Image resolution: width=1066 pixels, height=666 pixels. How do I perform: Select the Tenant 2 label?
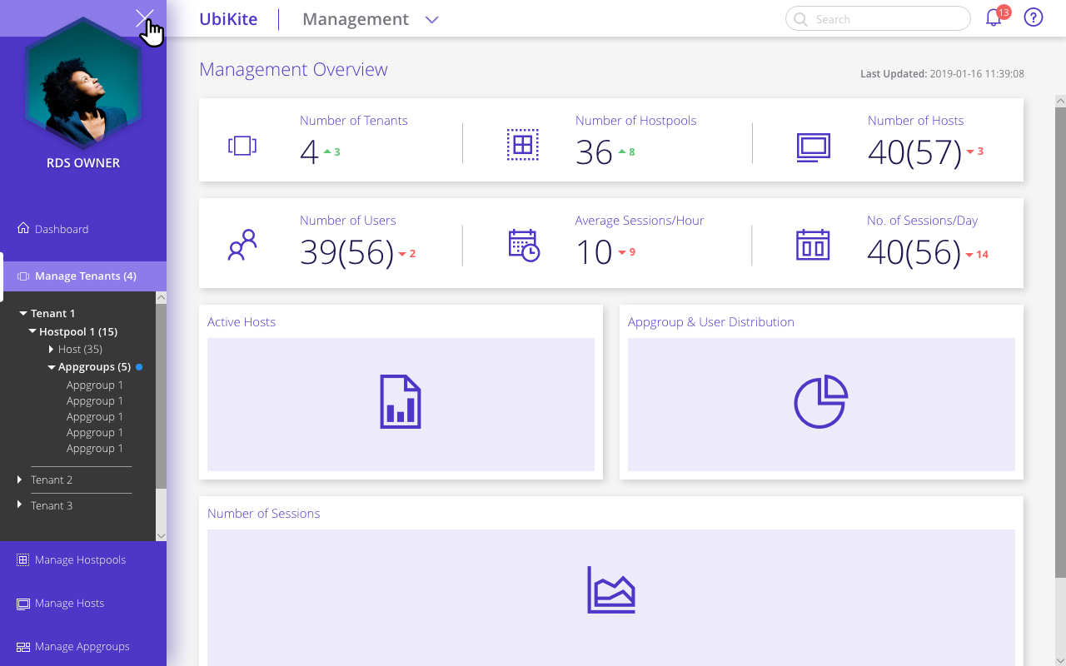click(52, 480)
